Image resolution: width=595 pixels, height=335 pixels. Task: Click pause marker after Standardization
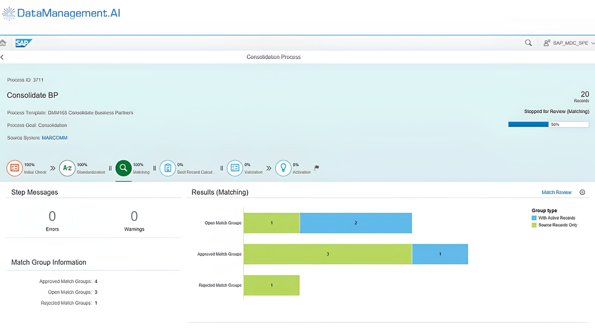click(110, 168)
